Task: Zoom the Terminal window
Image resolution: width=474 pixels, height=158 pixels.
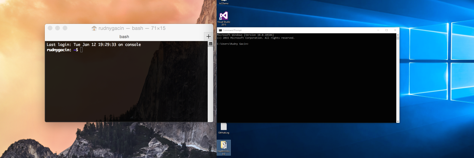Action: [65, 28]
